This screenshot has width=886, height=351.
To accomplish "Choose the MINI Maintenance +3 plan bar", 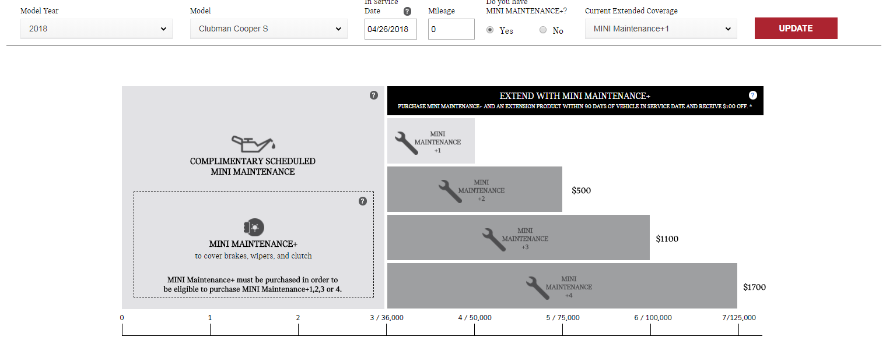I will click(518, 238).
